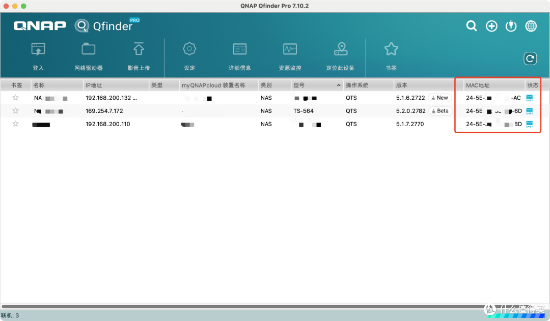The image size is (550, 321).
Task: Sort by myQNAPcloud 装置名称 column header
Action: click(218, 85)
